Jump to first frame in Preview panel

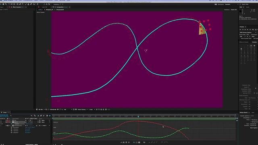240,29
